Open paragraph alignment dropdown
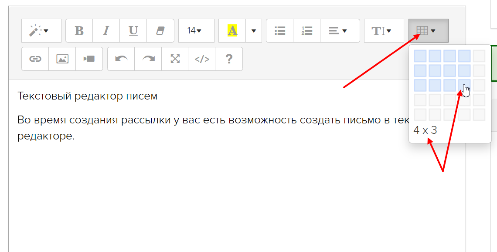This screenshot has height=252, width=497. tap(340, 31)
